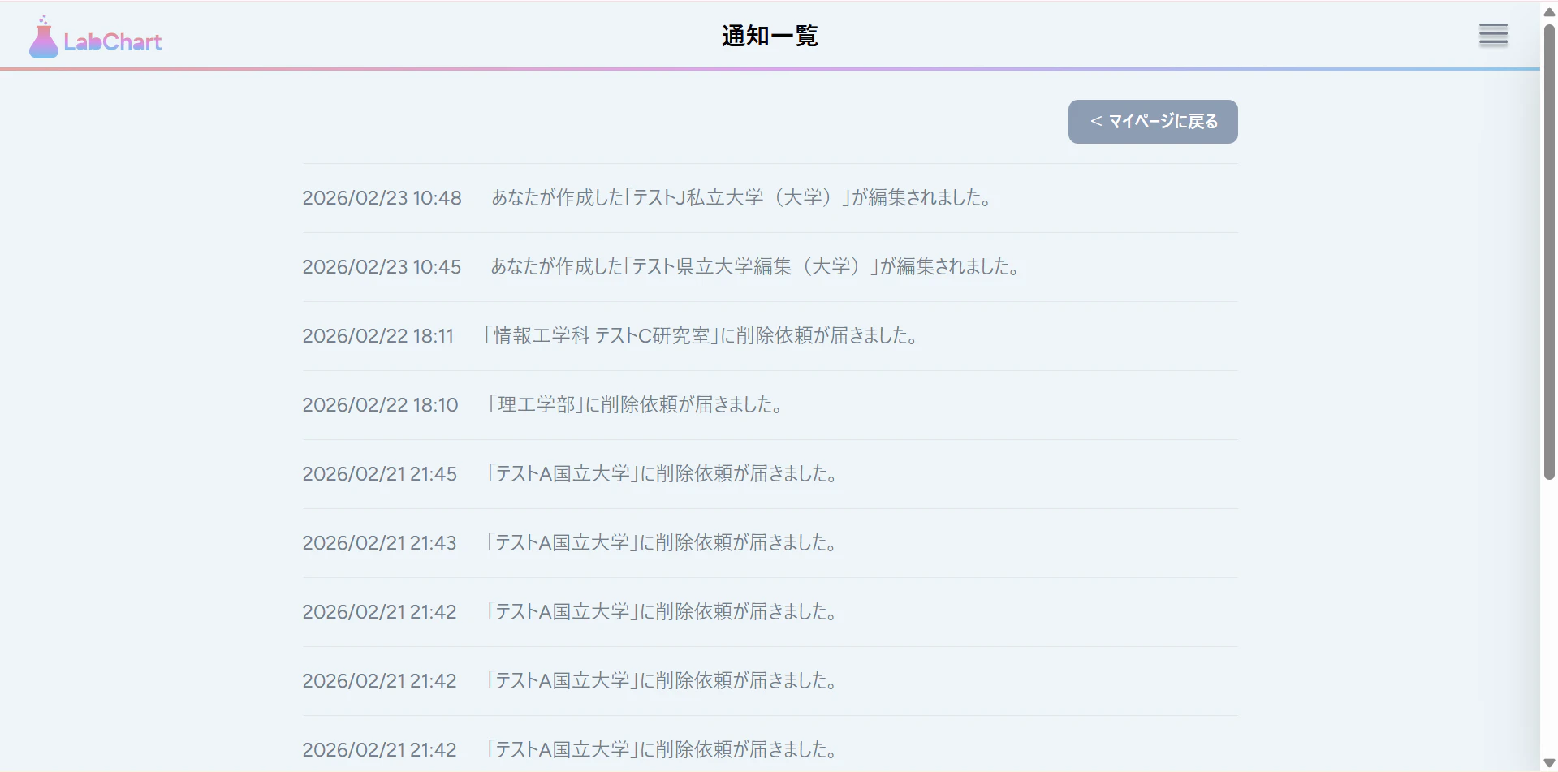
Task: Click the 通知一覧 page title
Action: coord(770,36)
